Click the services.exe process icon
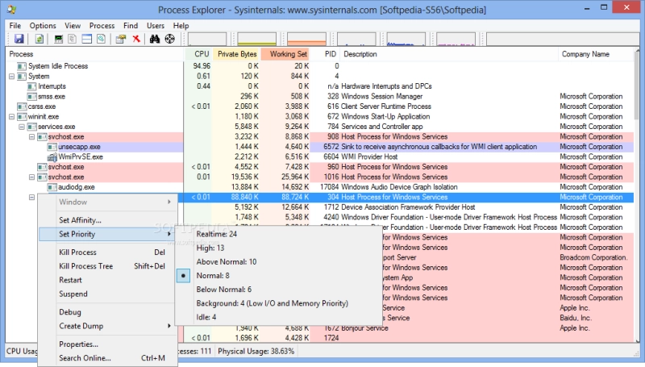The height and width of the screenshot is (367, 645). pos(31,127)
